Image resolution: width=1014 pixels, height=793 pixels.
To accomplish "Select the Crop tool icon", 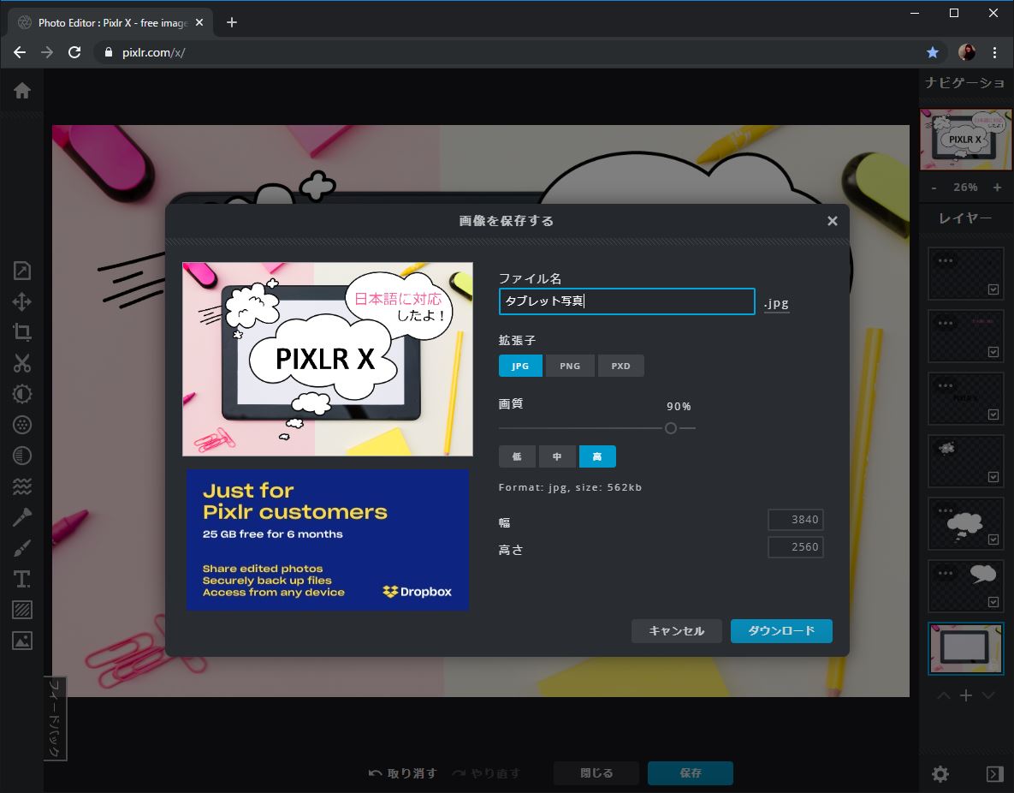I will coord(22,332).
